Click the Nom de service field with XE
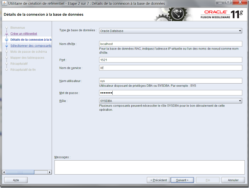 coord(171,68)
